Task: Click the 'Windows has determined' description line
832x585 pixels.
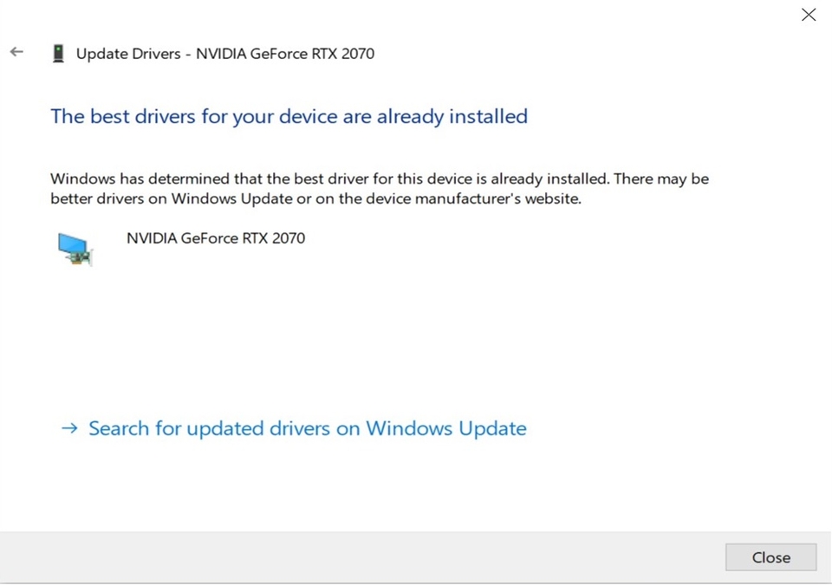Action: (380, 179)
